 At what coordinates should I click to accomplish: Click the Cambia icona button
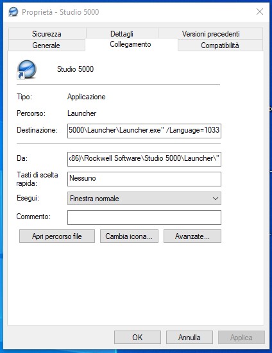pyautogui.click(x=129, y=236)
